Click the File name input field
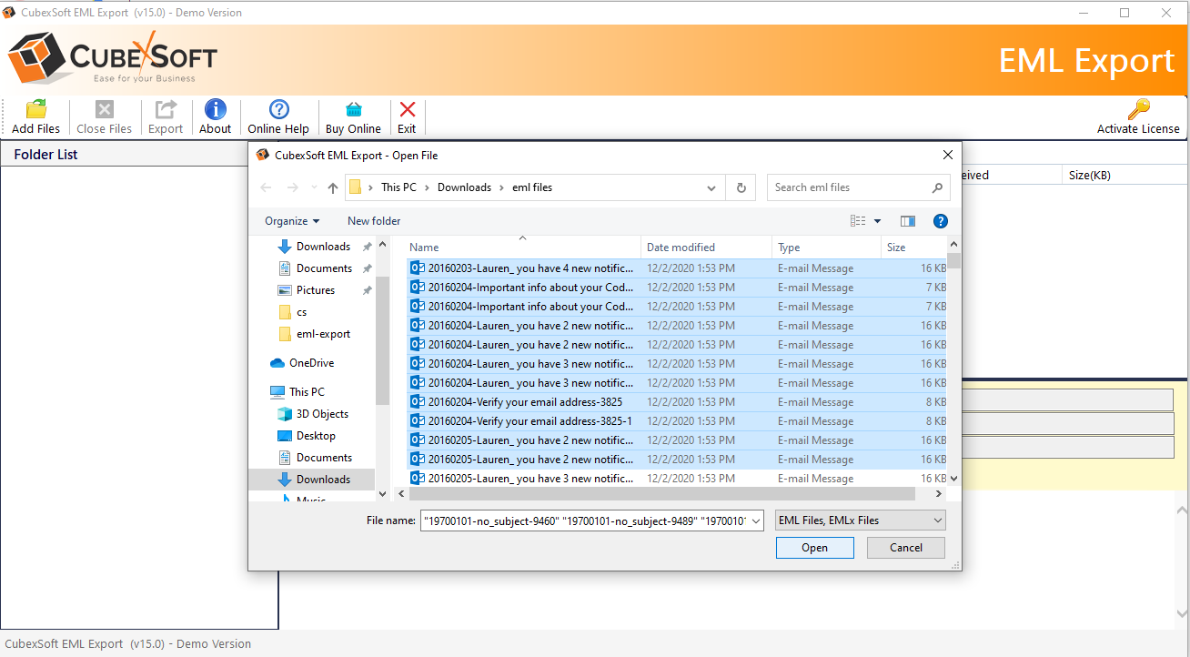 tap(592, 521)
